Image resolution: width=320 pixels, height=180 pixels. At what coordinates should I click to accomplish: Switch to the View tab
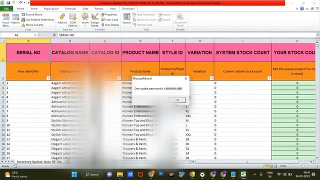pyautogui.click(x=112, y=9)
